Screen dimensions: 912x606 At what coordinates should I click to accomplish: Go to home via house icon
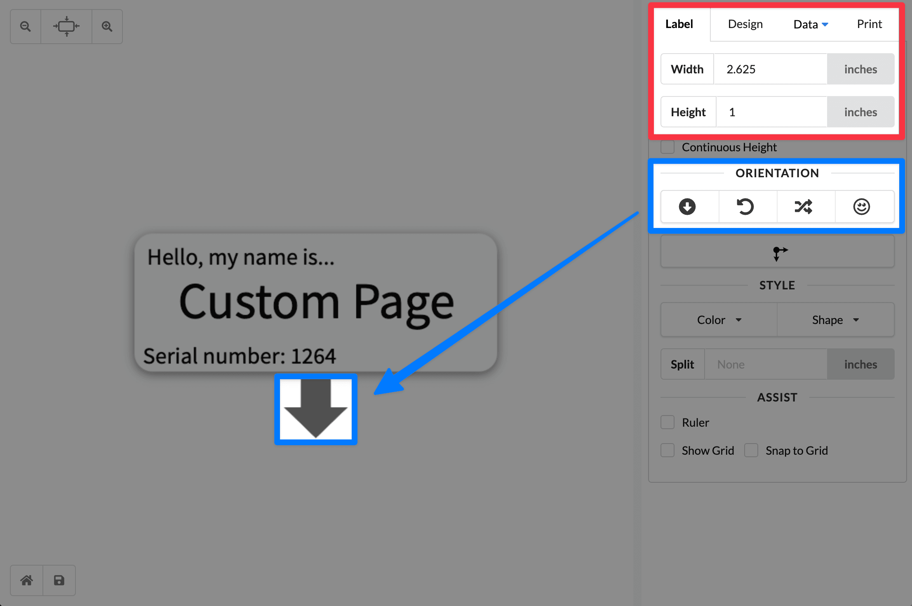point(27,580)
